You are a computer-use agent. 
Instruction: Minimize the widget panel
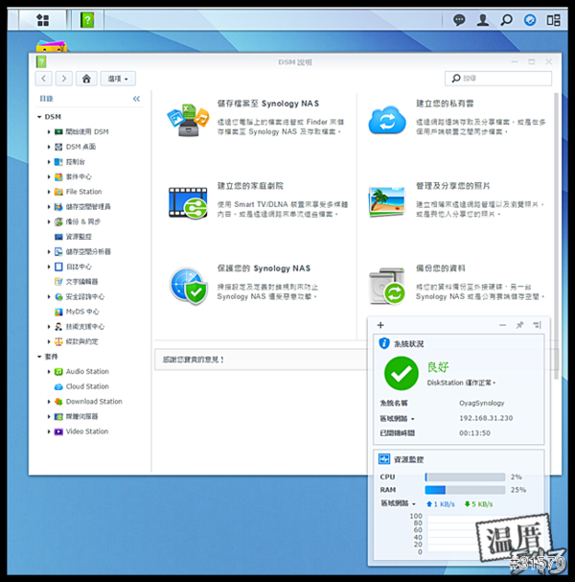pyautogui.click(x=503, y=325)
